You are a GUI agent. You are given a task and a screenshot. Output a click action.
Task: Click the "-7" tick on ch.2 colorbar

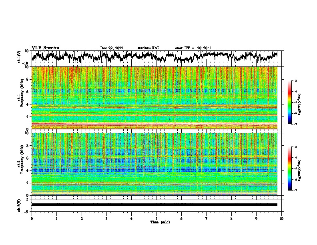pyautogui.click(x=295, y=191)
